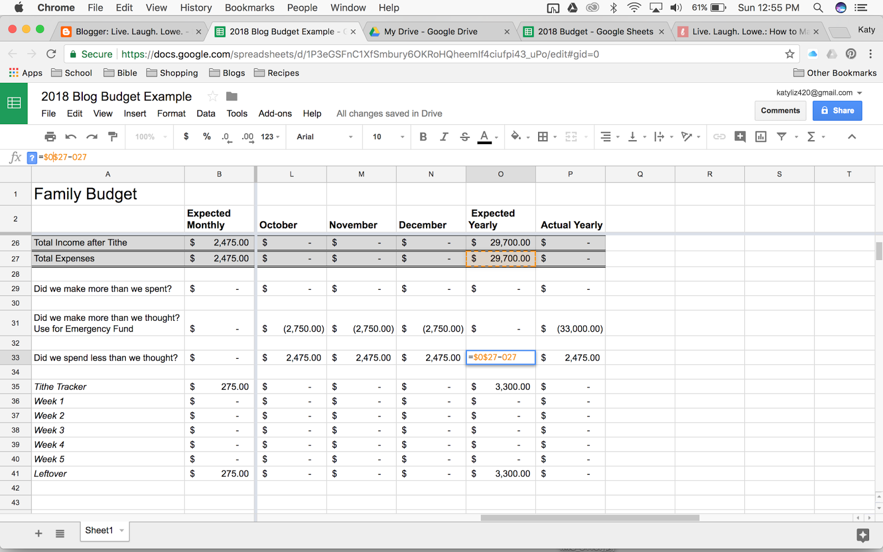The image size is (883, 552).
Task: Apply strikethrough to the selection
Action: point(465,136)
